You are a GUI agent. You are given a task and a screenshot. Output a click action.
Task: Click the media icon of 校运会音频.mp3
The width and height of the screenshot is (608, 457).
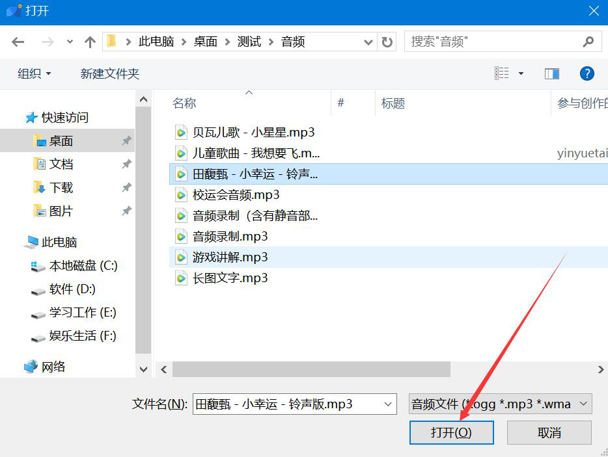[x=181, y=195]
